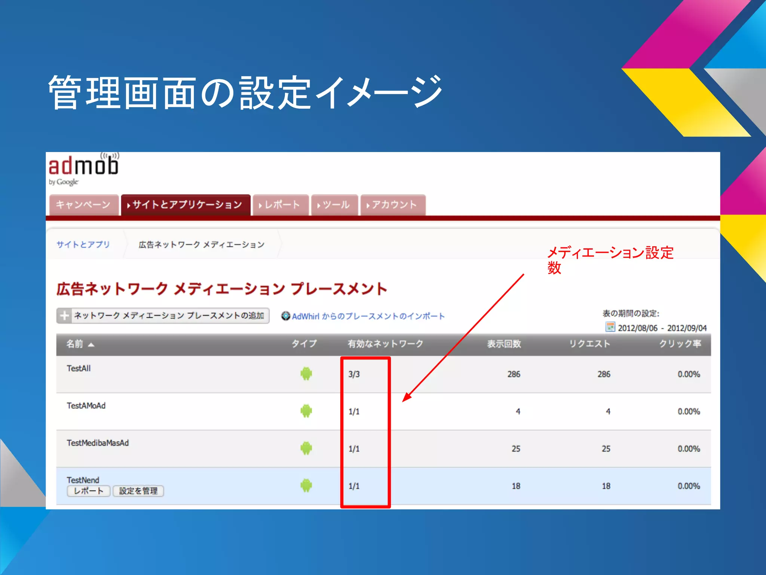Click the AdWhirl import icon
This screenshot has height=575, width=766.
tap(286, 316)
